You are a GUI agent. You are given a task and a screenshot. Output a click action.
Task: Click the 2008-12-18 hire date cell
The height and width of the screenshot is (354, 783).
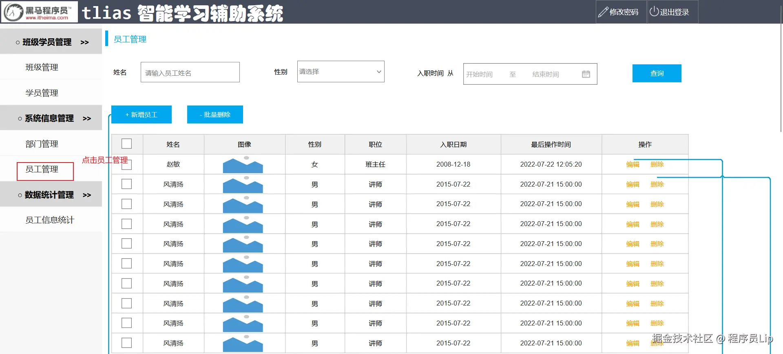coord(453,165)
